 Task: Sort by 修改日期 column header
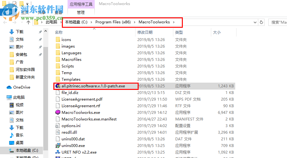(145, 32)
